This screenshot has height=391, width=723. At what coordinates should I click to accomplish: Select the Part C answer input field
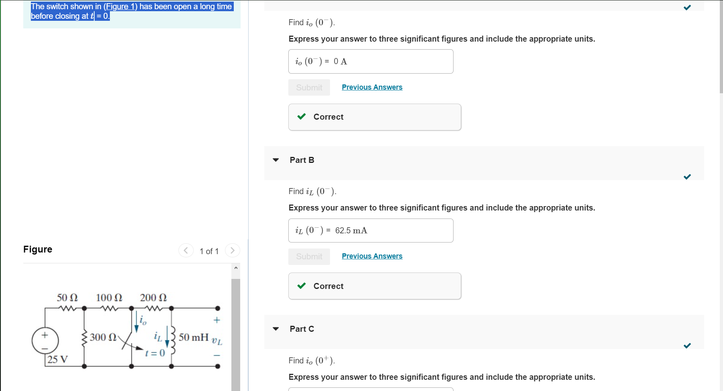tap(371, 389)
